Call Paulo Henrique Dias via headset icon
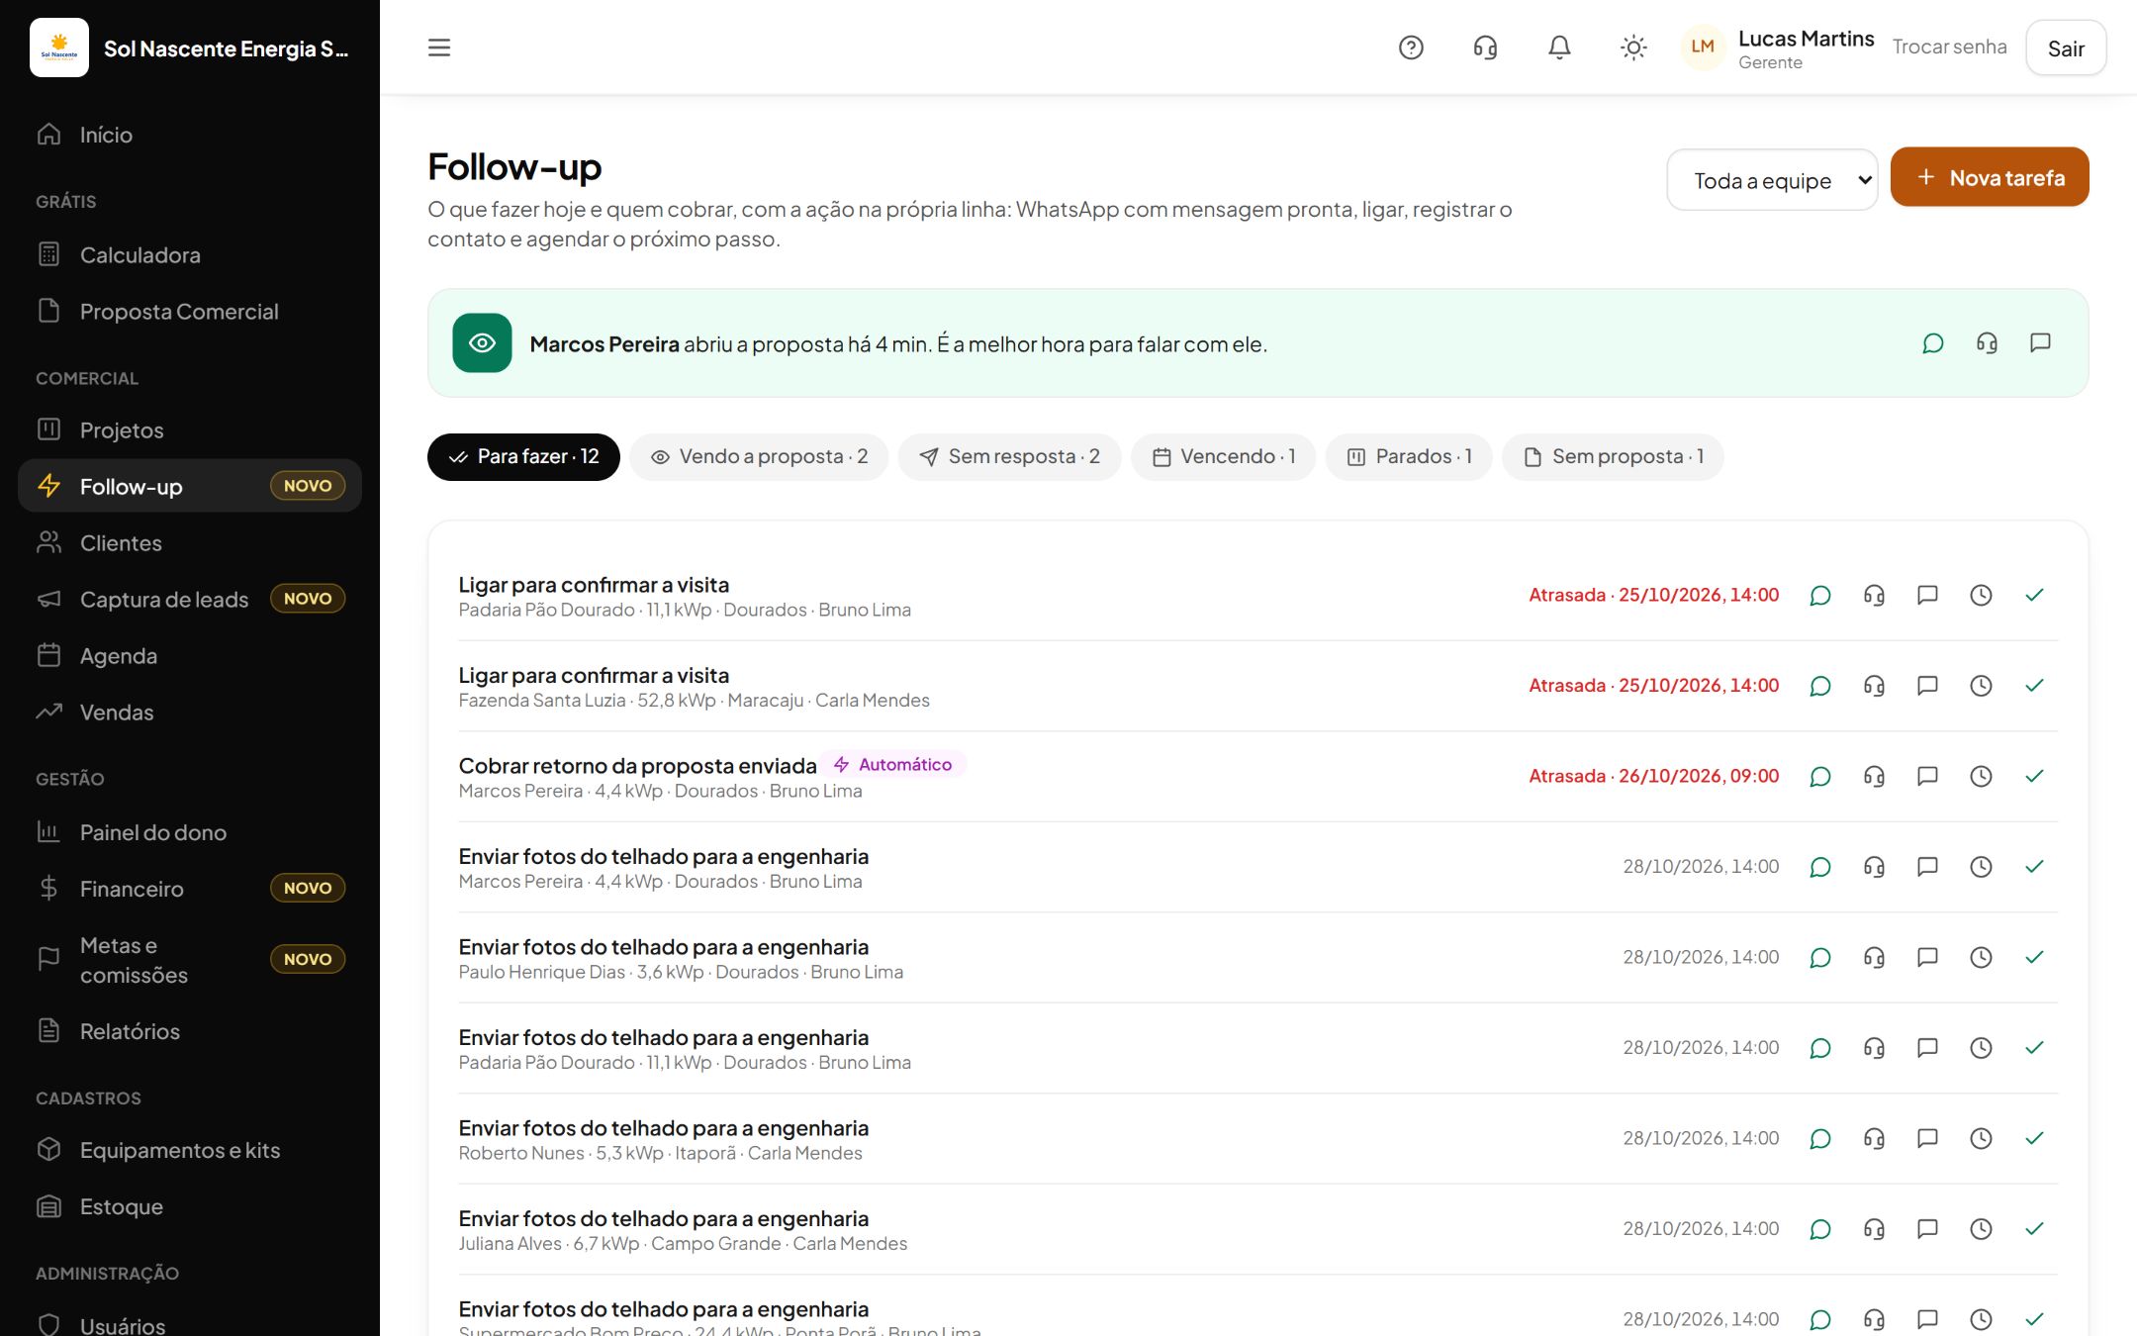 [x=1874, y=958]
